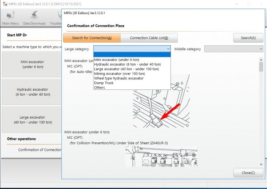Open Data Download in the MPDr toolbar

[x=34, y=18]
